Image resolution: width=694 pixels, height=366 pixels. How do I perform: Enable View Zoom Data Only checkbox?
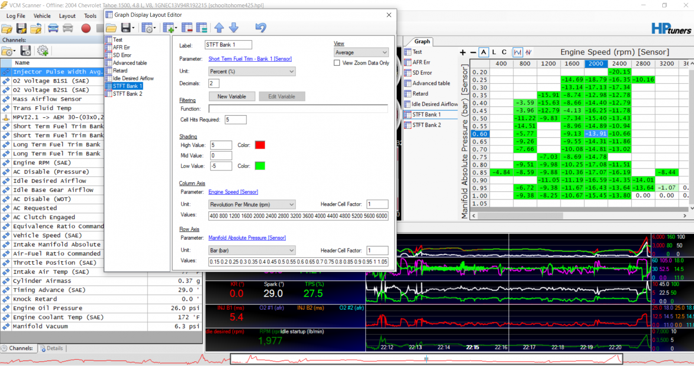[337, 63]
